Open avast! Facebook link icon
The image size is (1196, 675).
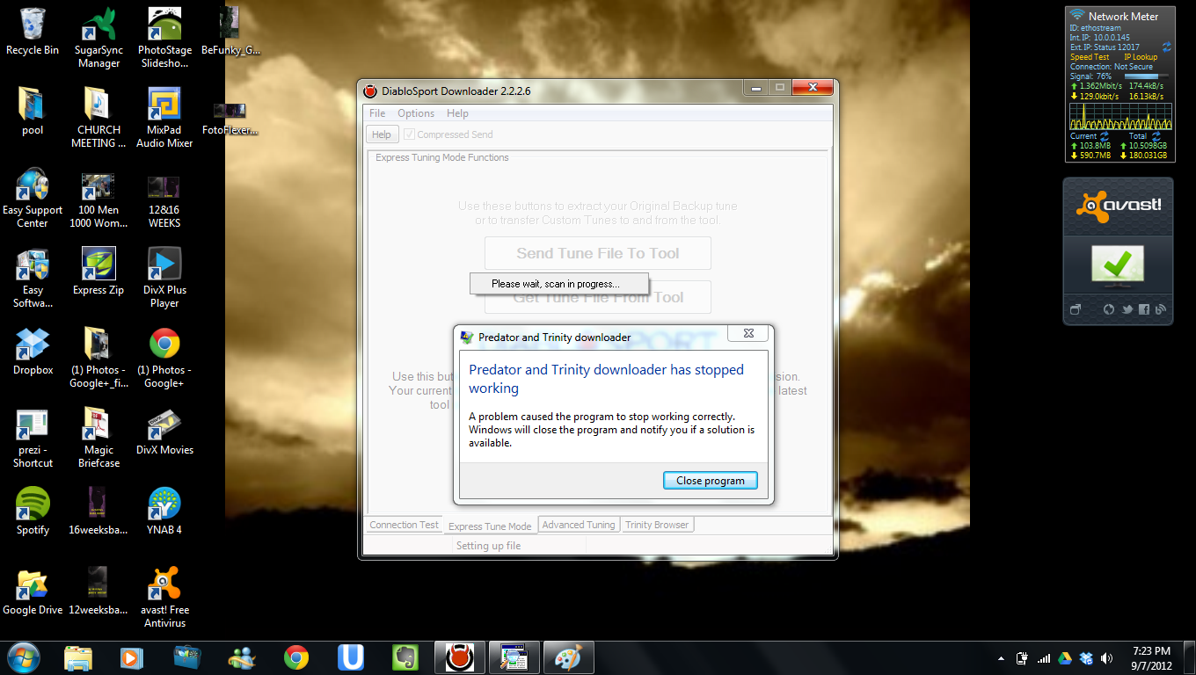click(1144, 309)
